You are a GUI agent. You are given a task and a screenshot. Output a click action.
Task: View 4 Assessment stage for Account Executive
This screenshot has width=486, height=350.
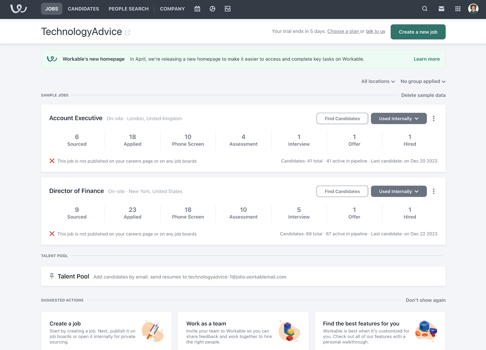coord(243,140)
